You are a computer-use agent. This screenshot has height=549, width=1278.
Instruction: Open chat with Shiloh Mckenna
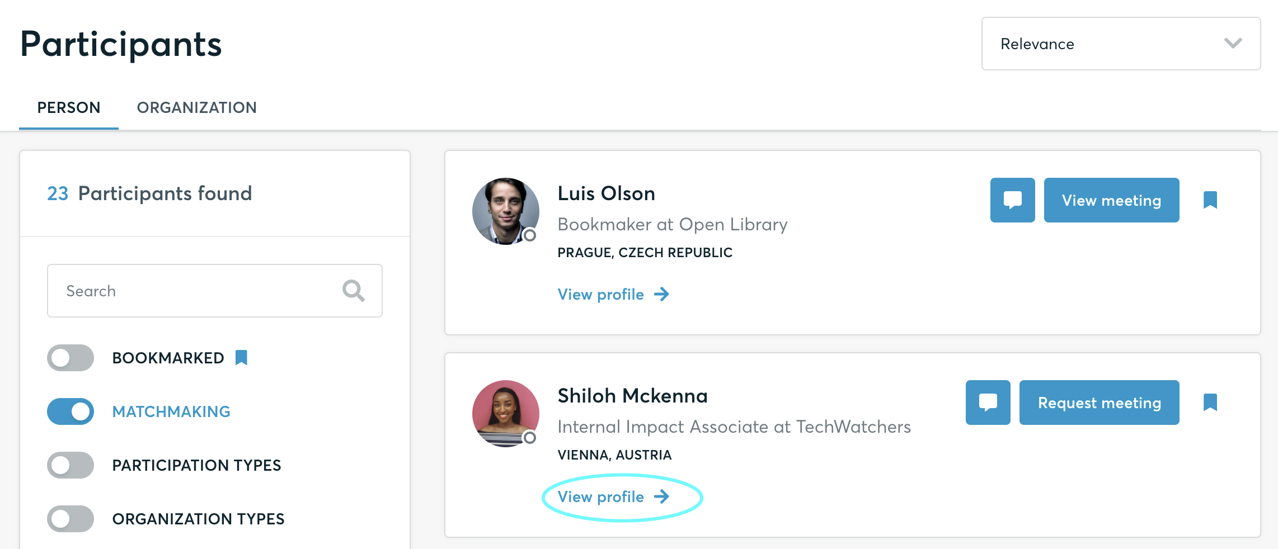point(988,403)
